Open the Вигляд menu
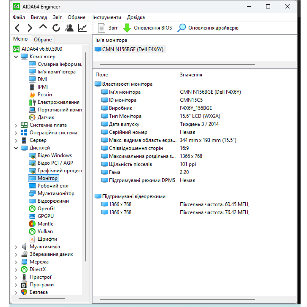Viewport: 307px width, 307px height. click(x=39, y=17)
